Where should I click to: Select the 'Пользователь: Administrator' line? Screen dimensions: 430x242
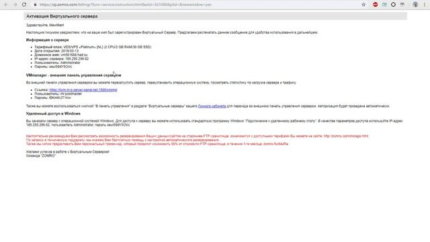tap(58, 63)
